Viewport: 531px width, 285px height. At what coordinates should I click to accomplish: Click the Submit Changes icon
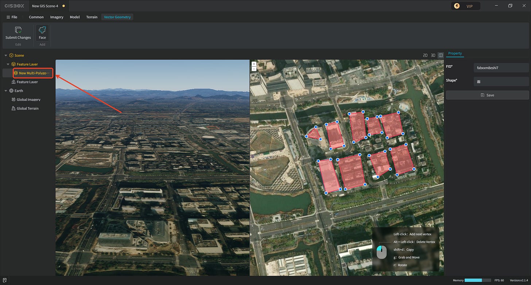(x=18, y=30)
